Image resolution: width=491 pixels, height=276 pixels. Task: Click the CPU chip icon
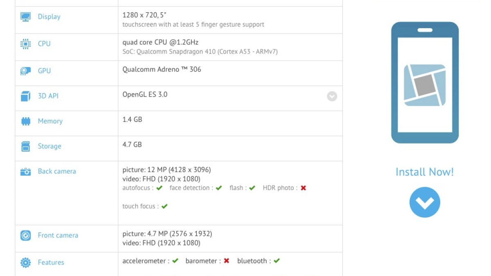click(25, 44)
